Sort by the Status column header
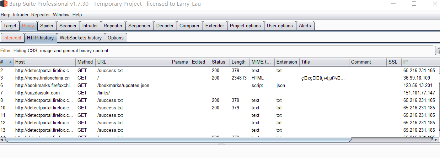This screenshot has height=158, width=440. pos(220,62)
